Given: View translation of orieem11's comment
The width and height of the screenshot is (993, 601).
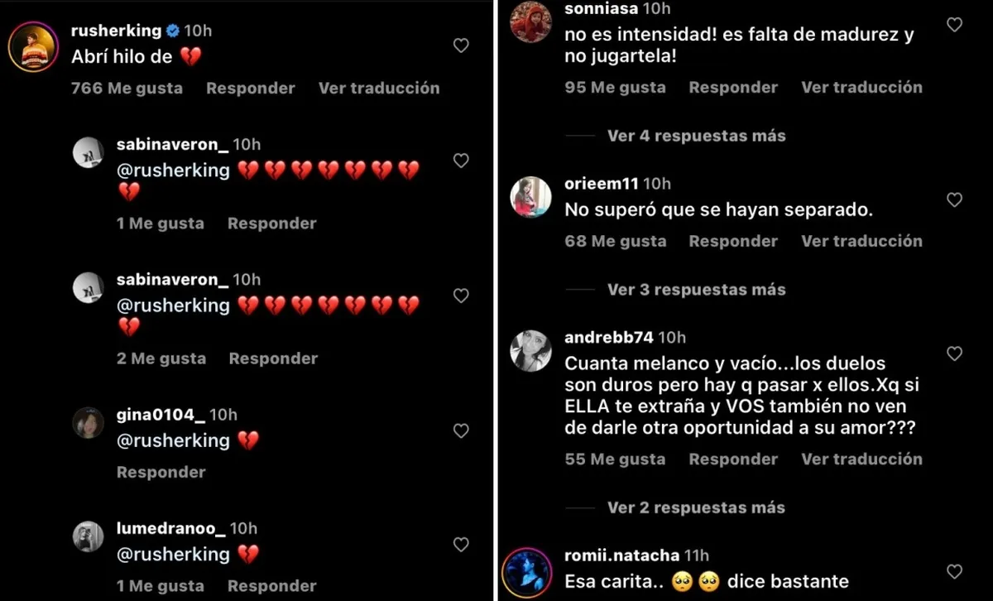Looking at the screenshot, I should pyautogui.click(x=861, y=241).
